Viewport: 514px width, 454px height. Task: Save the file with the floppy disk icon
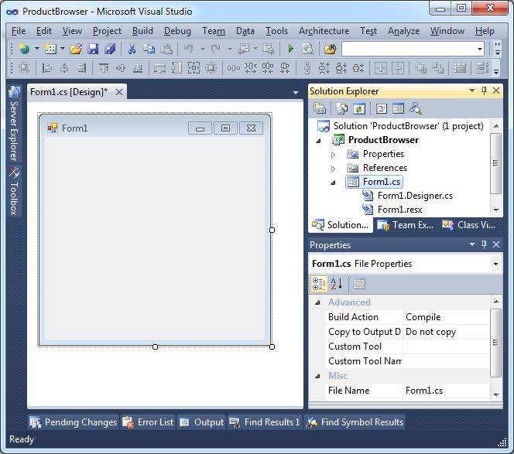pos(93,49)
